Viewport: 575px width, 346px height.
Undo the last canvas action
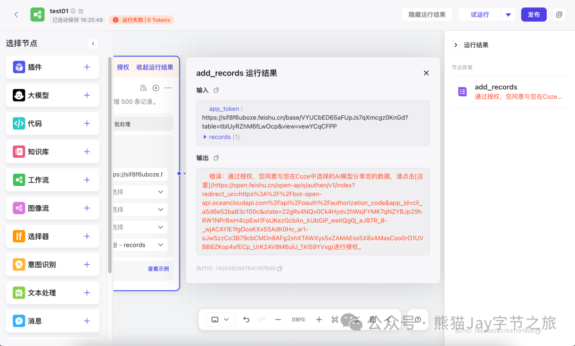pos(247,319)
